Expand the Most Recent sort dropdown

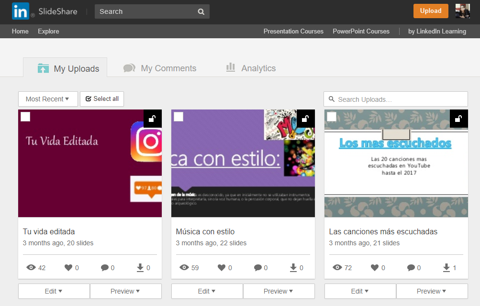(x=47, y=99)
